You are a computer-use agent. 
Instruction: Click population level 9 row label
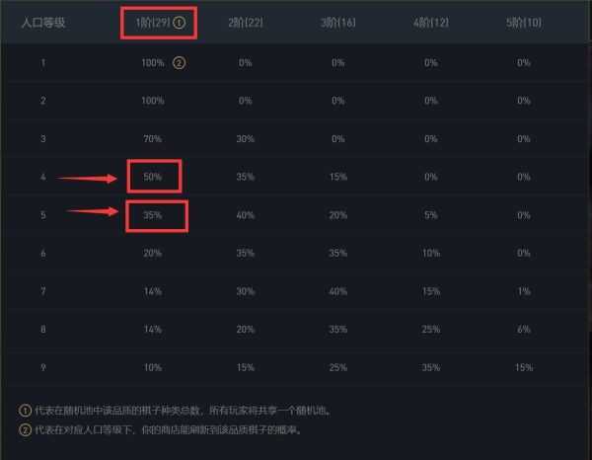click(43, 367)
